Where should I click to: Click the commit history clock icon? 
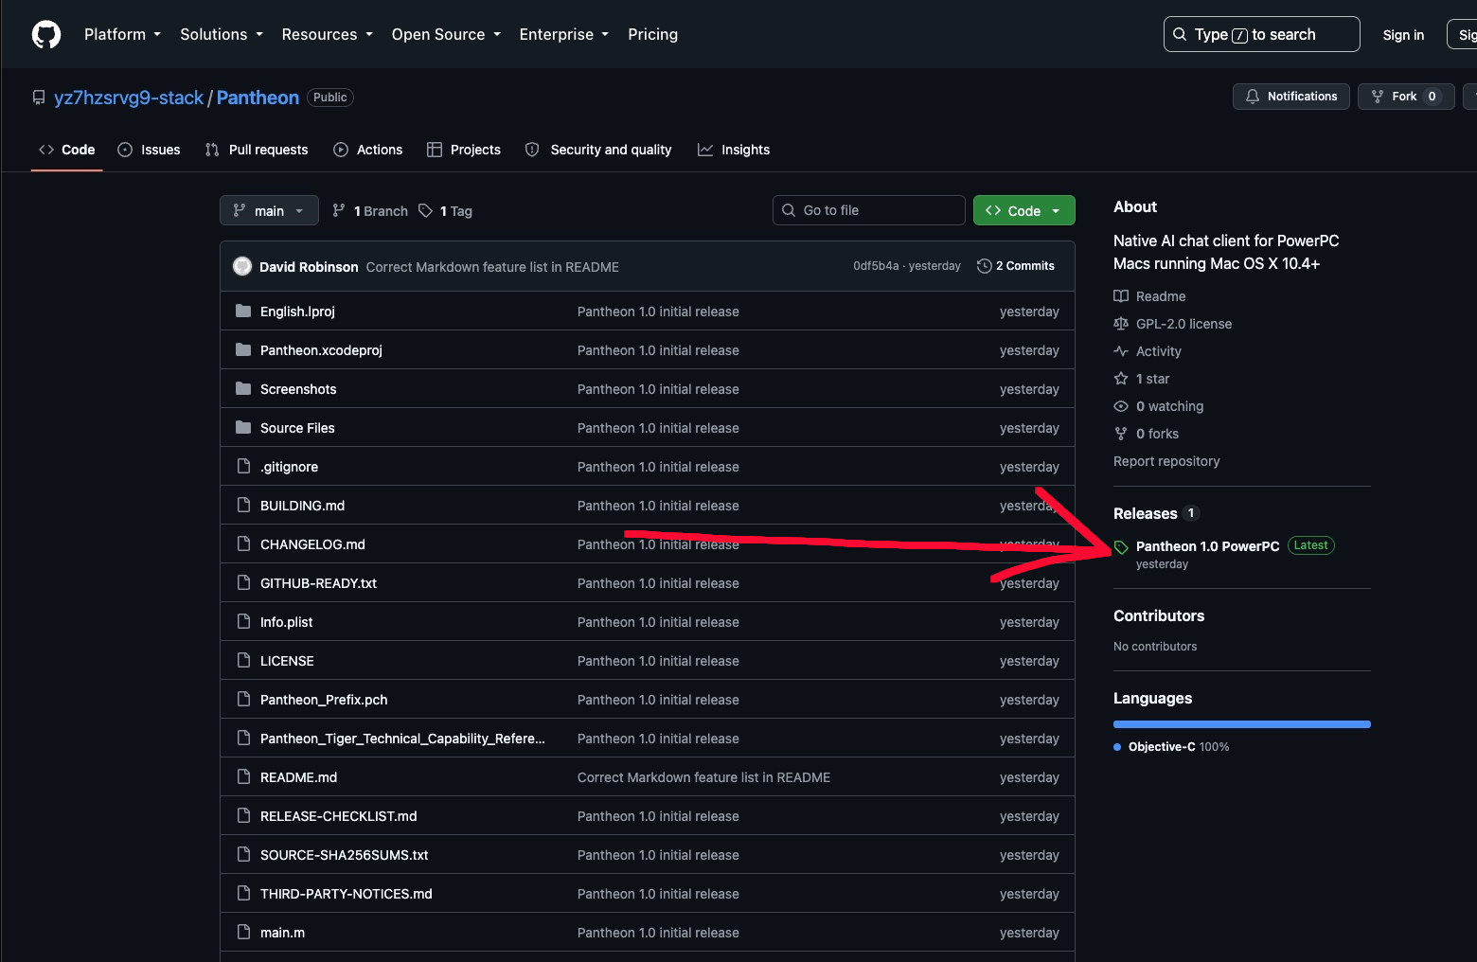pos(985,266)
